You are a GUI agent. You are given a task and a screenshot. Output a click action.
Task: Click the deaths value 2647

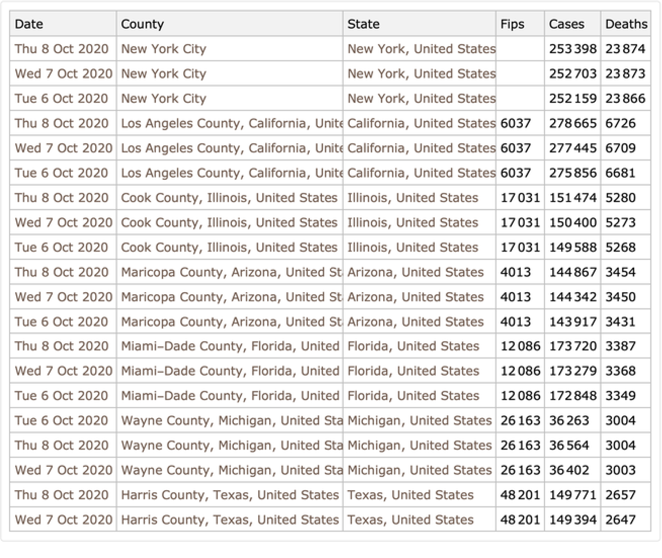[x=620, y=520]
